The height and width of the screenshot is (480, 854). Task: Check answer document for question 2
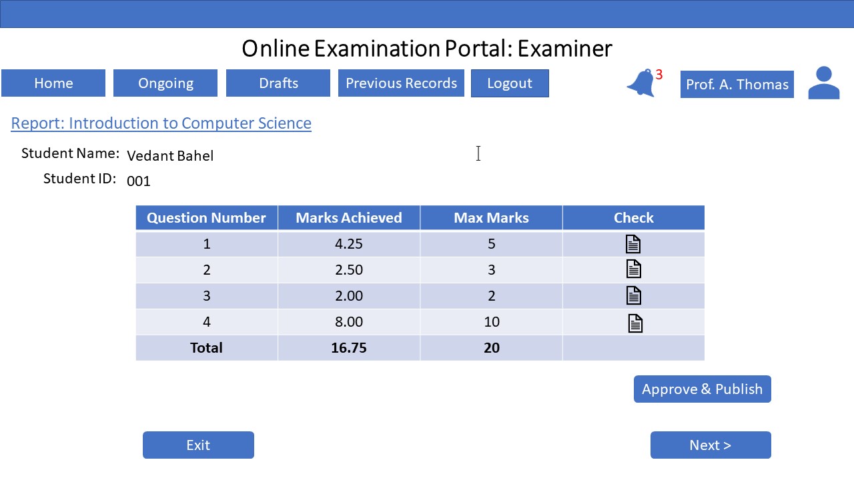tap(633, 269)
